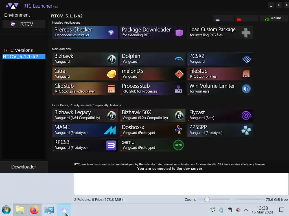289x216 pixels.
Task: Open Firefox from the taskbar
Action: click(34, 210)
